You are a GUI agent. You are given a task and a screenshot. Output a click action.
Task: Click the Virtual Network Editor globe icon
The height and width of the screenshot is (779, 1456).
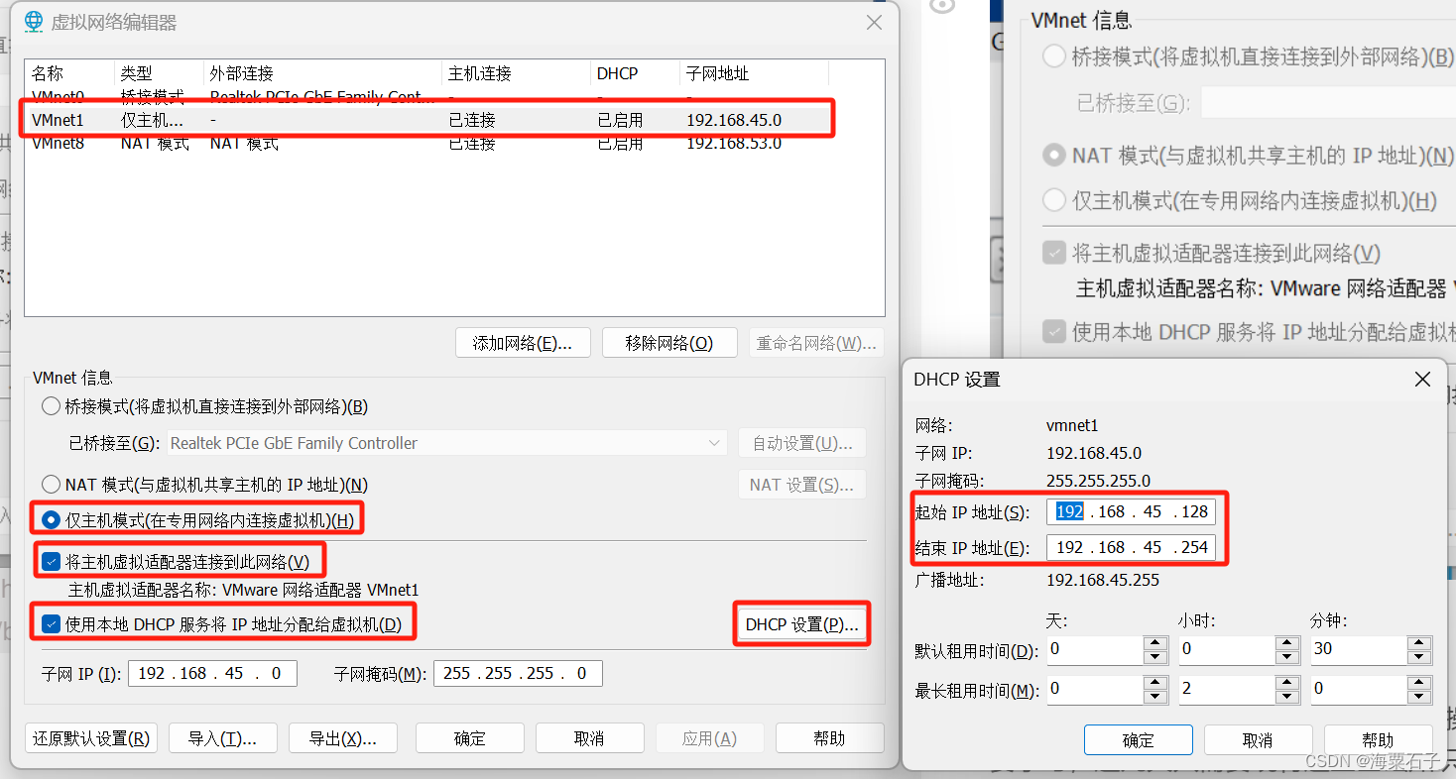(x=34, y=21)
